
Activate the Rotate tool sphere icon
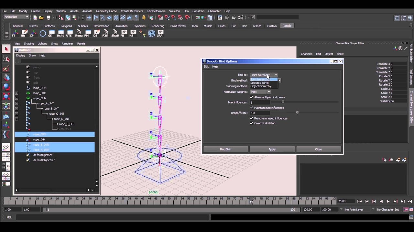6,87
